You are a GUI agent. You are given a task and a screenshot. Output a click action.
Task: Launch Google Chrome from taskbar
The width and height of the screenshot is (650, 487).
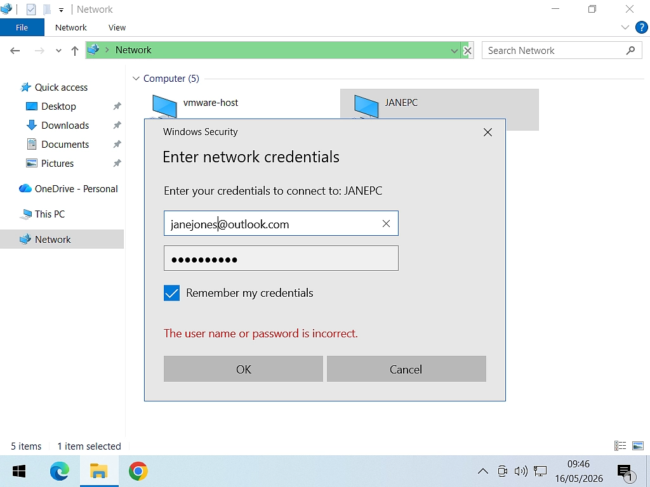coord(138,471)
